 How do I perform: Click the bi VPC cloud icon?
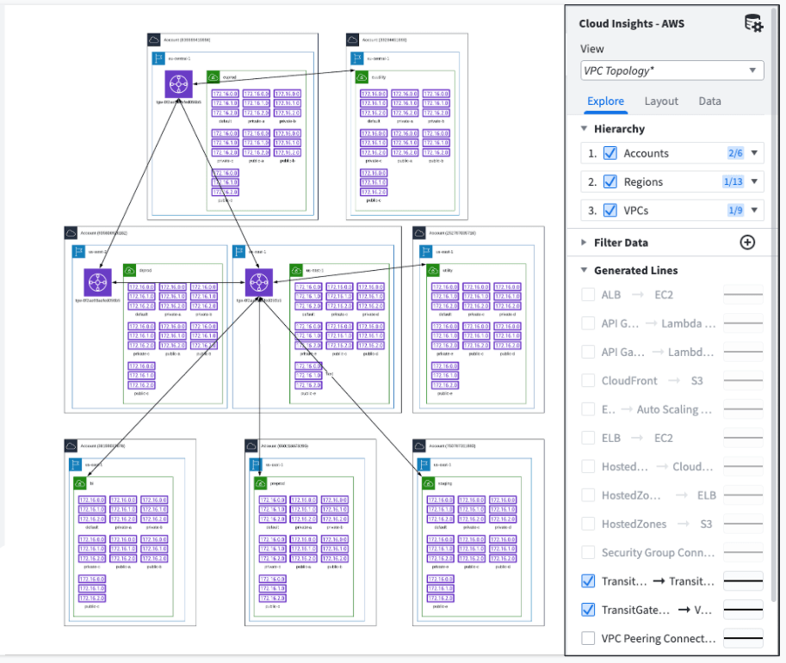click(80, 483)
